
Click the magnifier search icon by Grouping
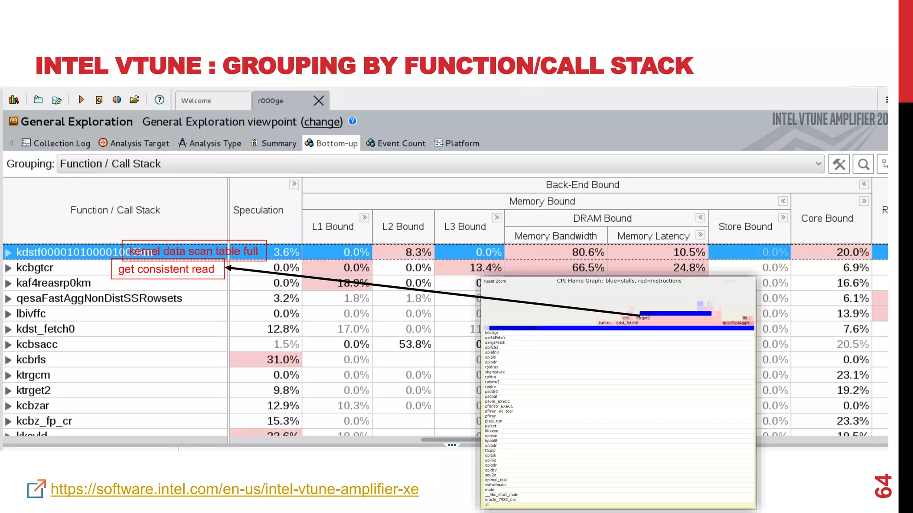pos(864,164)
